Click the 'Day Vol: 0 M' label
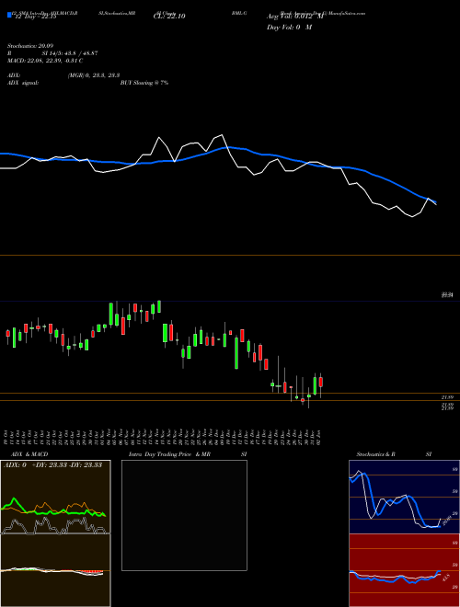Image resolution: width=460 pixels, height=607 pixels. [289, 28]
